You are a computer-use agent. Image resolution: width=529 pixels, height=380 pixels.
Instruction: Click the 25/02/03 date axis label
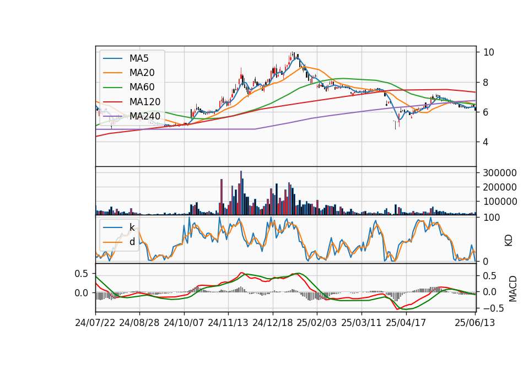click(x=317, y=323)
